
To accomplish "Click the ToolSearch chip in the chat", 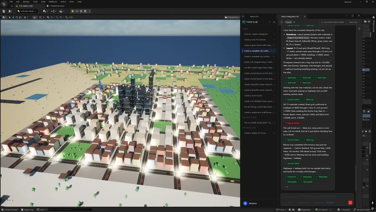I will point(290,177).
